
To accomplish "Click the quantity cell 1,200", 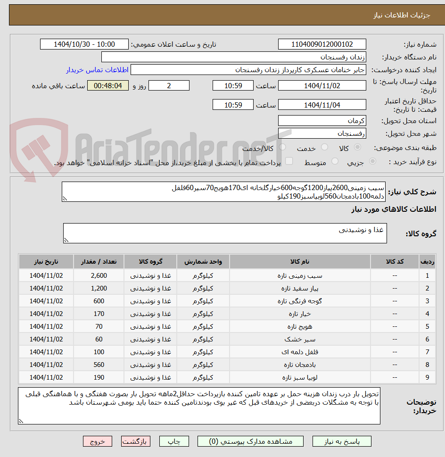I will 99,288.
